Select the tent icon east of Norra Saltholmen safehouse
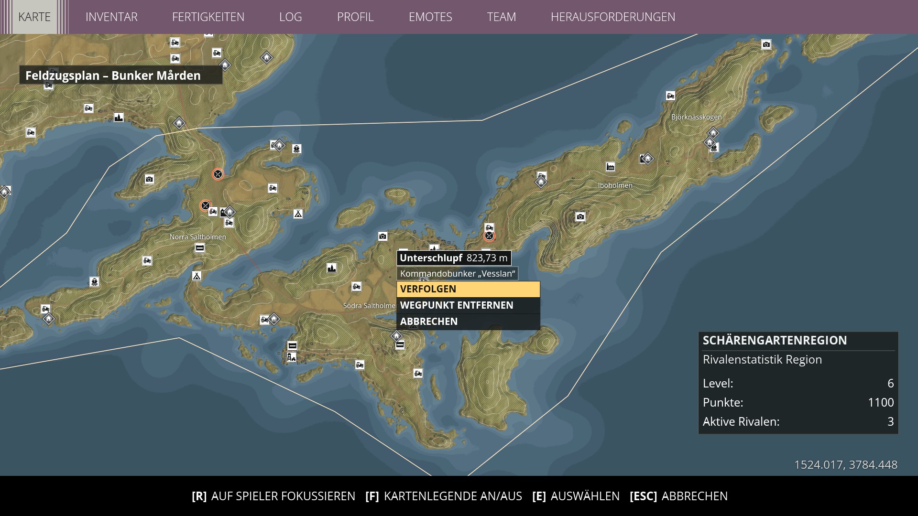 [x=298, y=214]
